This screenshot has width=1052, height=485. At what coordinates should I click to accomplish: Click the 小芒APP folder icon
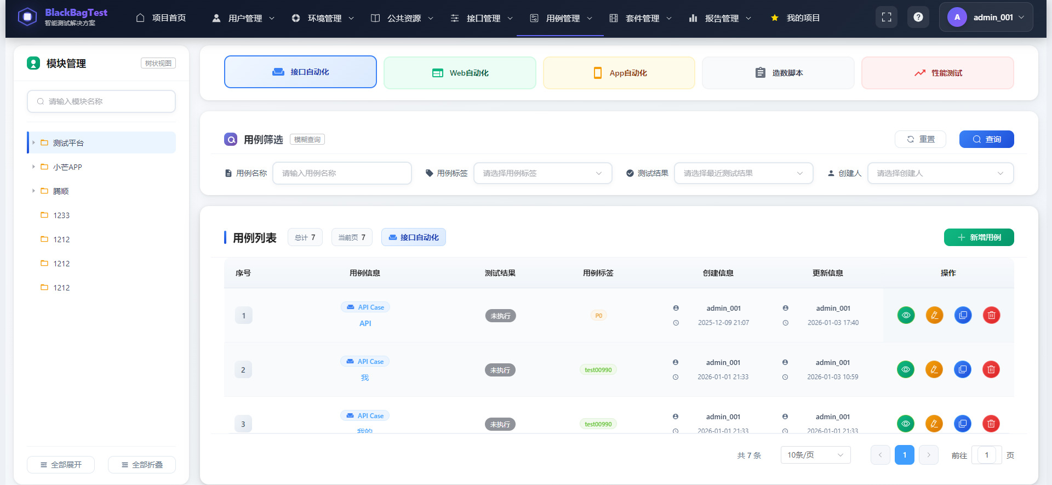click(x=44, y=167)
